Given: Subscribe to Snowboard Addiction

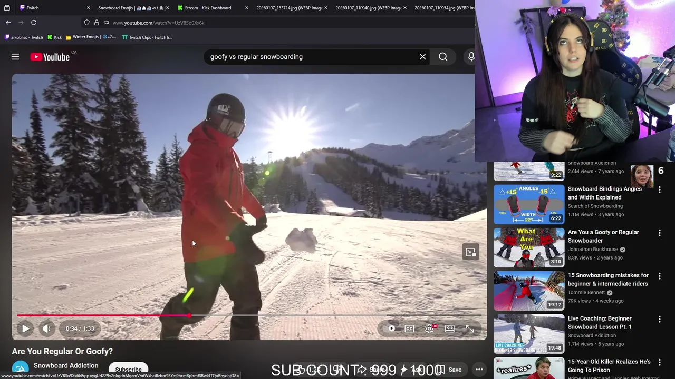Looking at the screenshot, I should click(128, 370).
